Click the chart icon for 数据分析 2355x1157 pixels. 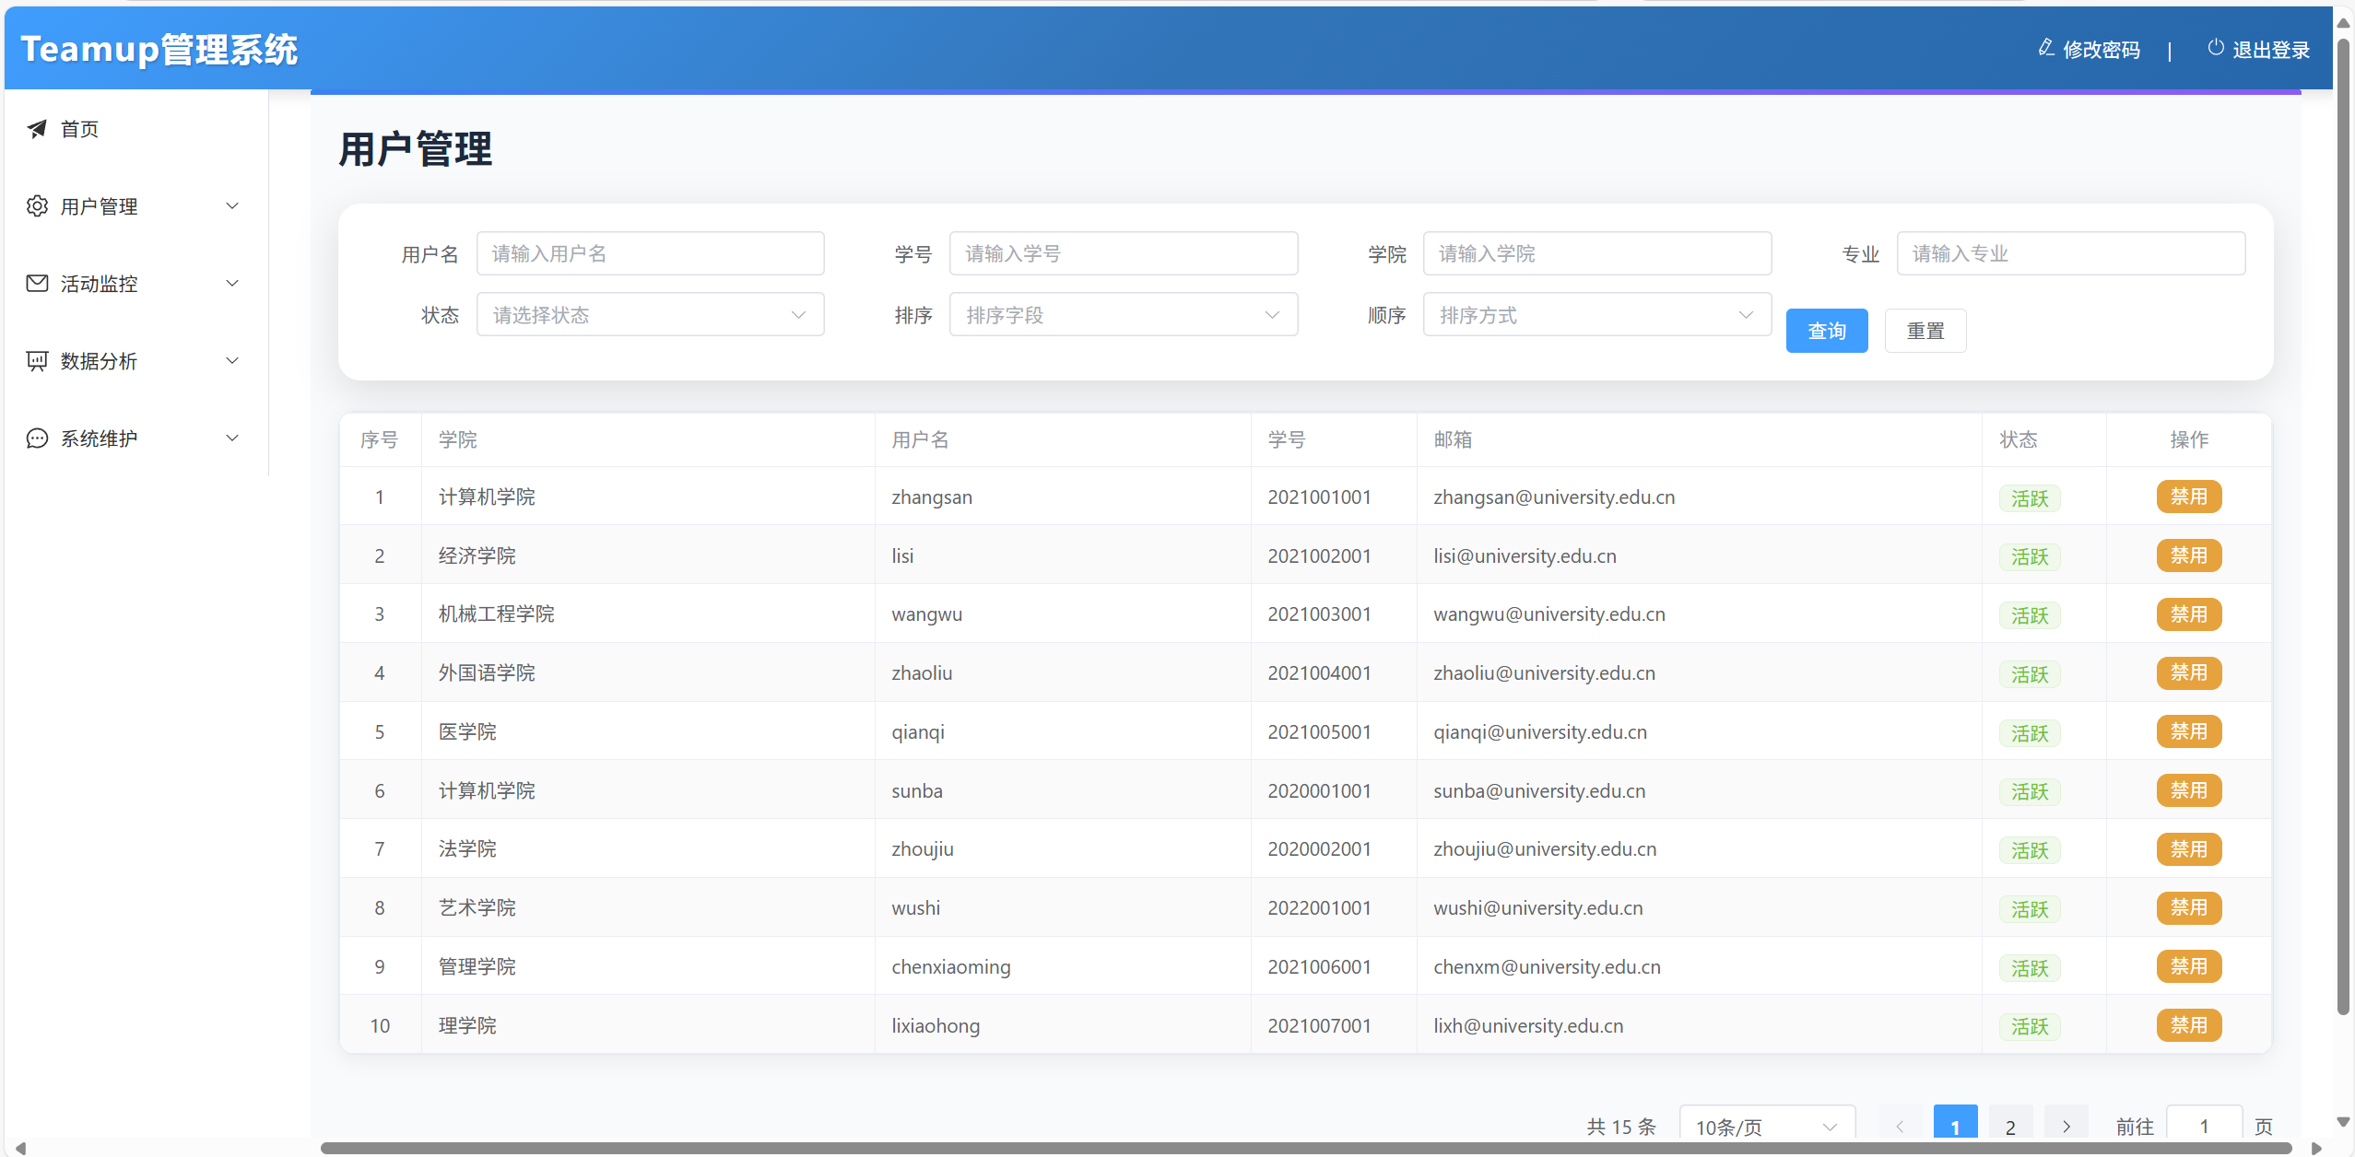click(x=37, y=361)
